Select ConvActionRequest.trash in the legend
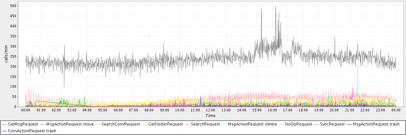This screenshot has width=406, height=135. coord(32,131)
